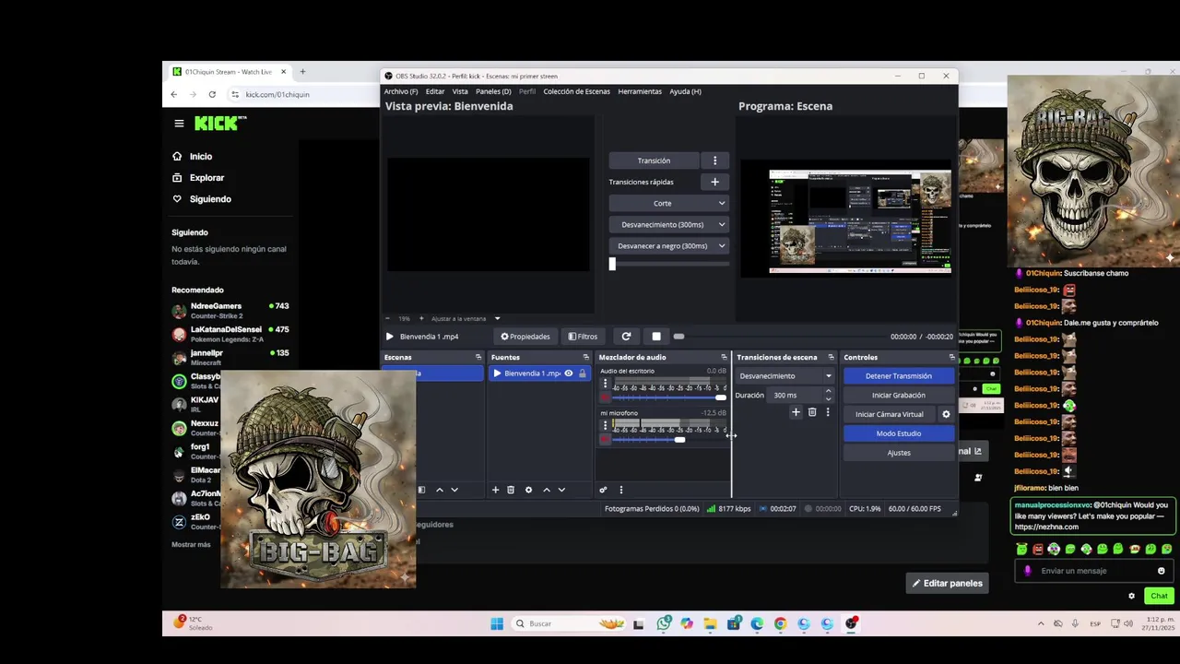
Task: Add a new scene transition
Action: [x=796, y=412]
